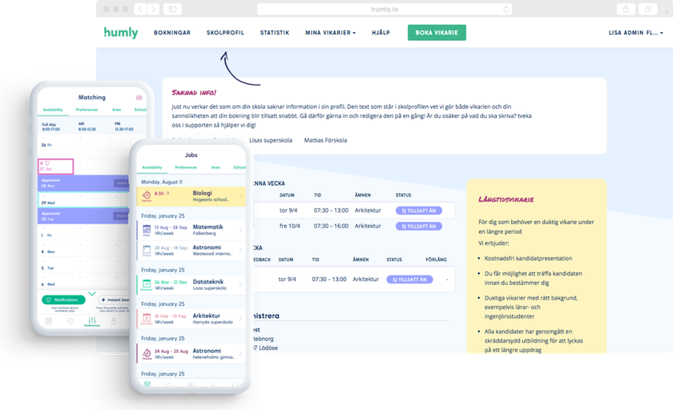Select Preferences tab on Matching phone
This screenshot has width=673, height=410.
[x=87, y=110]
